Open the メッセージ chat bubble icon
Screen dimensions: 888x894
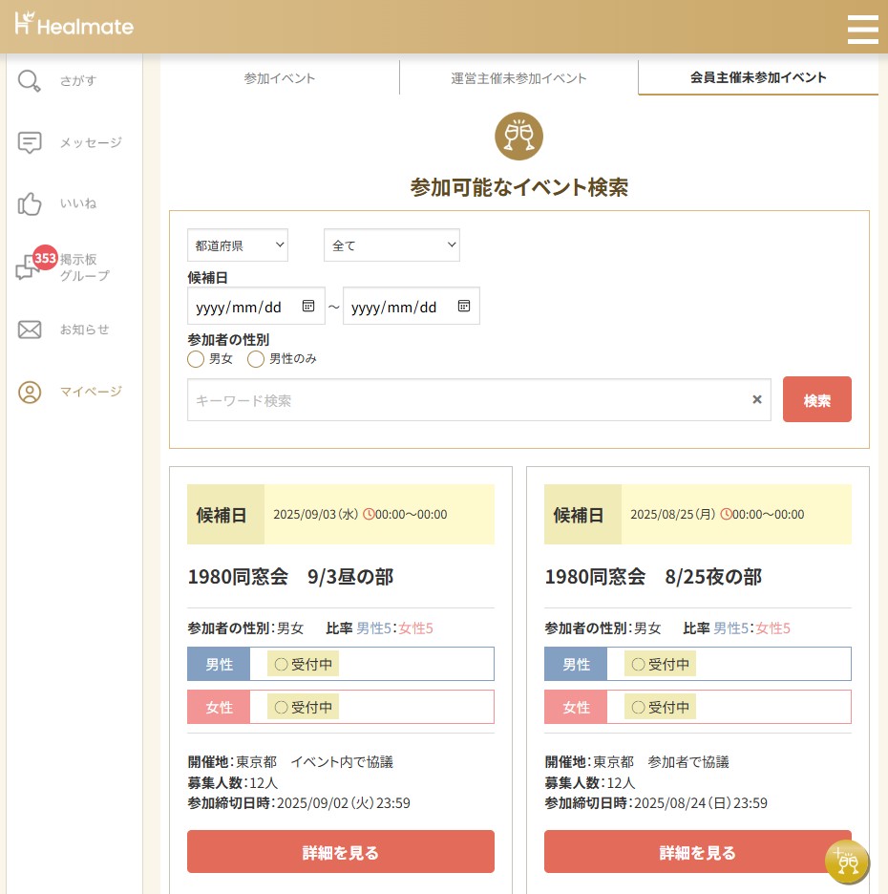tap(30, 142)
